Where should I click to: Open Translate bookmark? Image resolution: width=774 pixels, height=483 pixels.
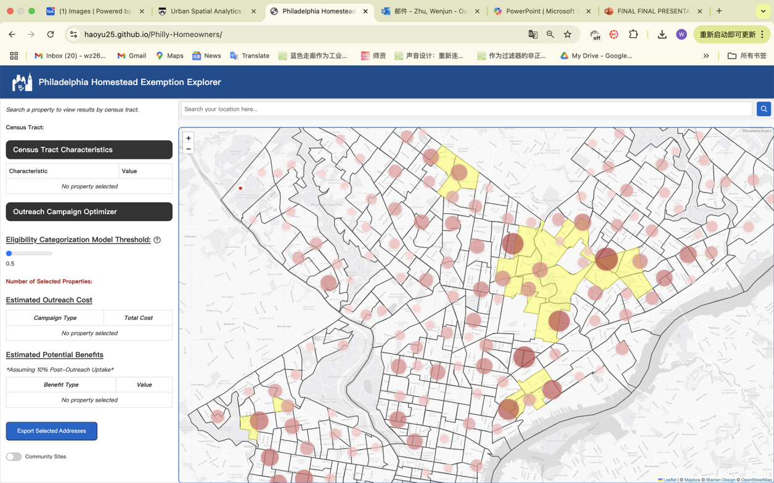[250, 55]
